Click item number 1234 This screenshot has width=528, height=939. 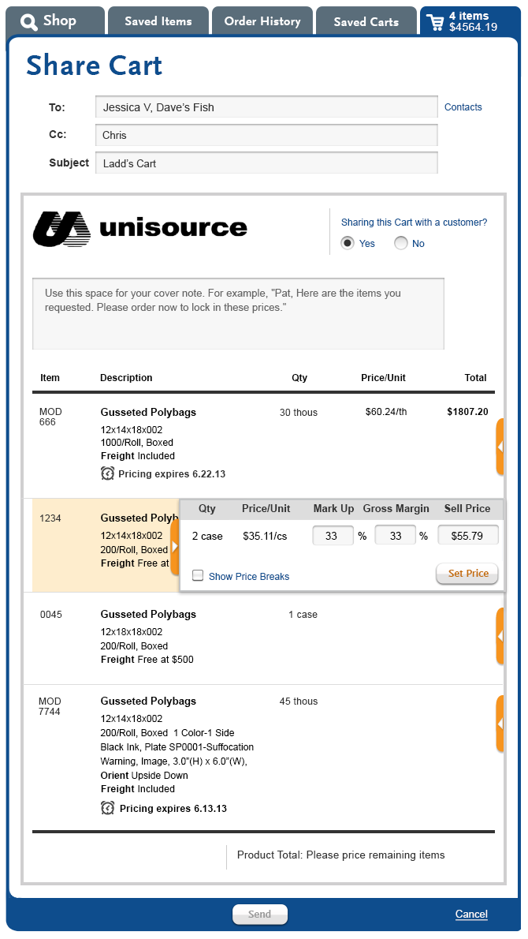[x=50, y=518]
